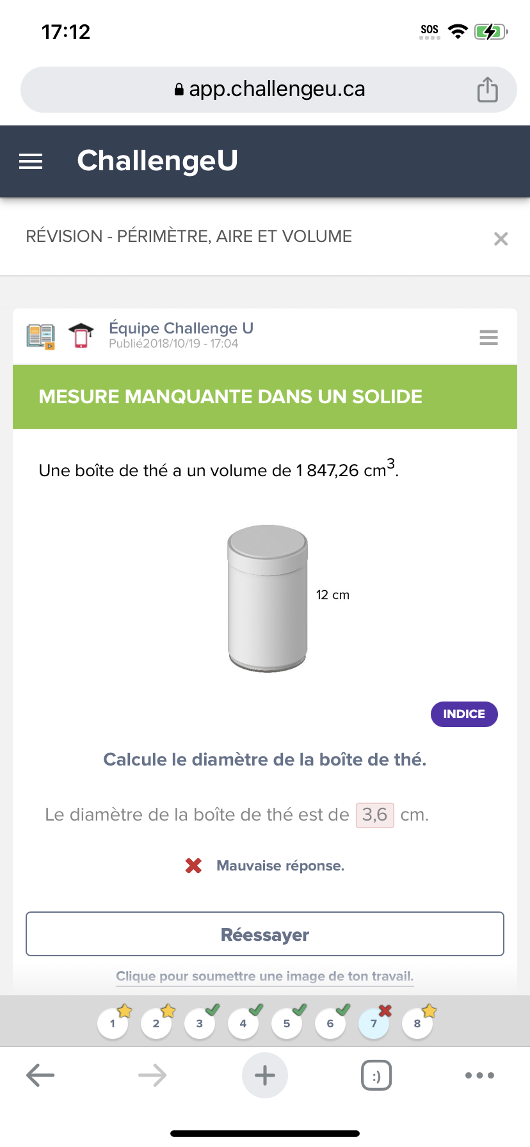Select question 3 in navigator
This screenshot has height=1147, width=530.
(200, 1023)
